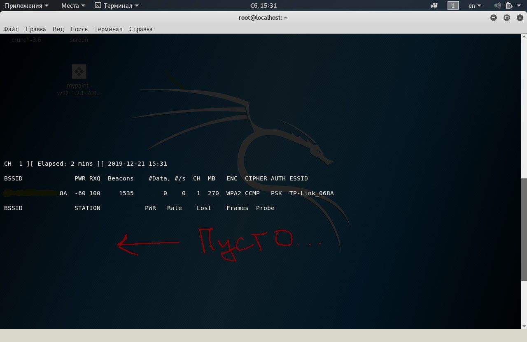527x342 pixels.
Task: Click the Beacons value 1535
Action: pyautogui.click(x=126, y=193)
